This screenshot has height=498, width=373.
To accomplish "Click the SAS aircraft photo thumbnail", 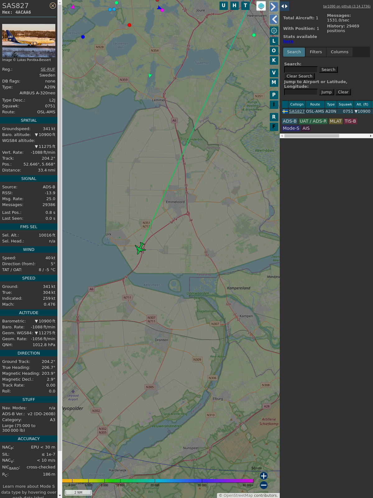I will 29,40.
